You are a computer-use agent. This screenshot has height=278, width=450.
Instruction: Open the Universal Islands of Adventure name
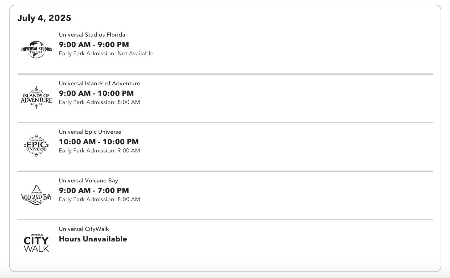click(100, 83)
